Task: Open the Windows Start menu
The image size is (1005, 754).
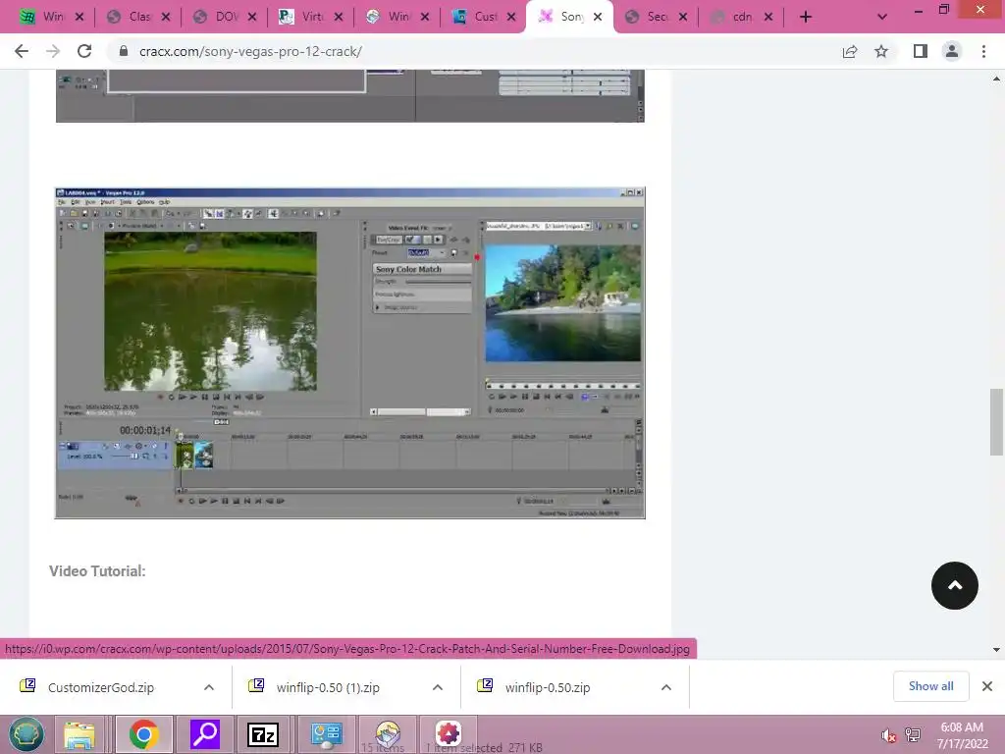Action: [x=26, y=734]
